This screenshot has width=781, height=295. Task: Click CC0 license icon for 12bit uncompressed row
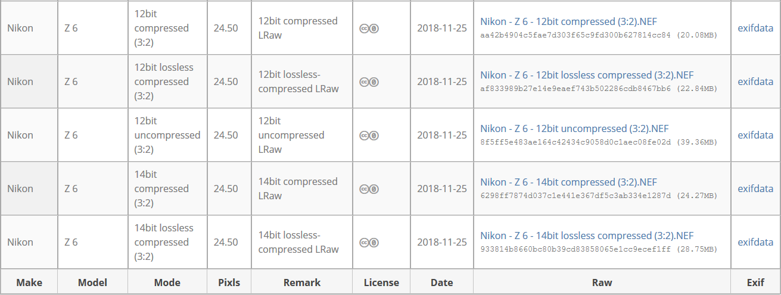(x=369, y=135)
